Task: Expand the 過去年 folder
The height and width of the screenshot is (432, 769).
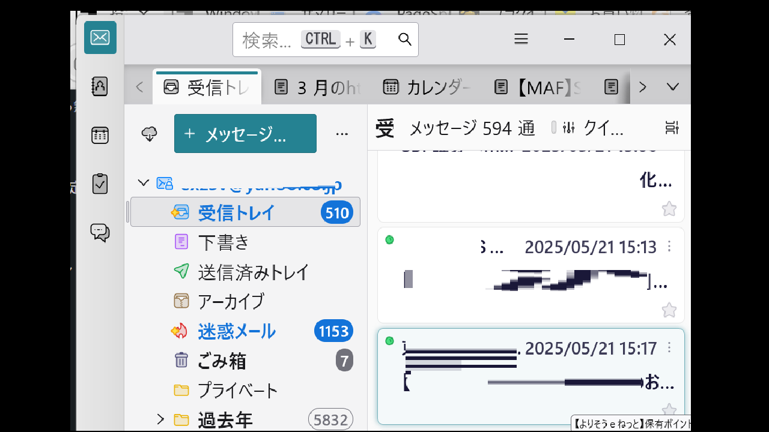Action: [160, 419]
